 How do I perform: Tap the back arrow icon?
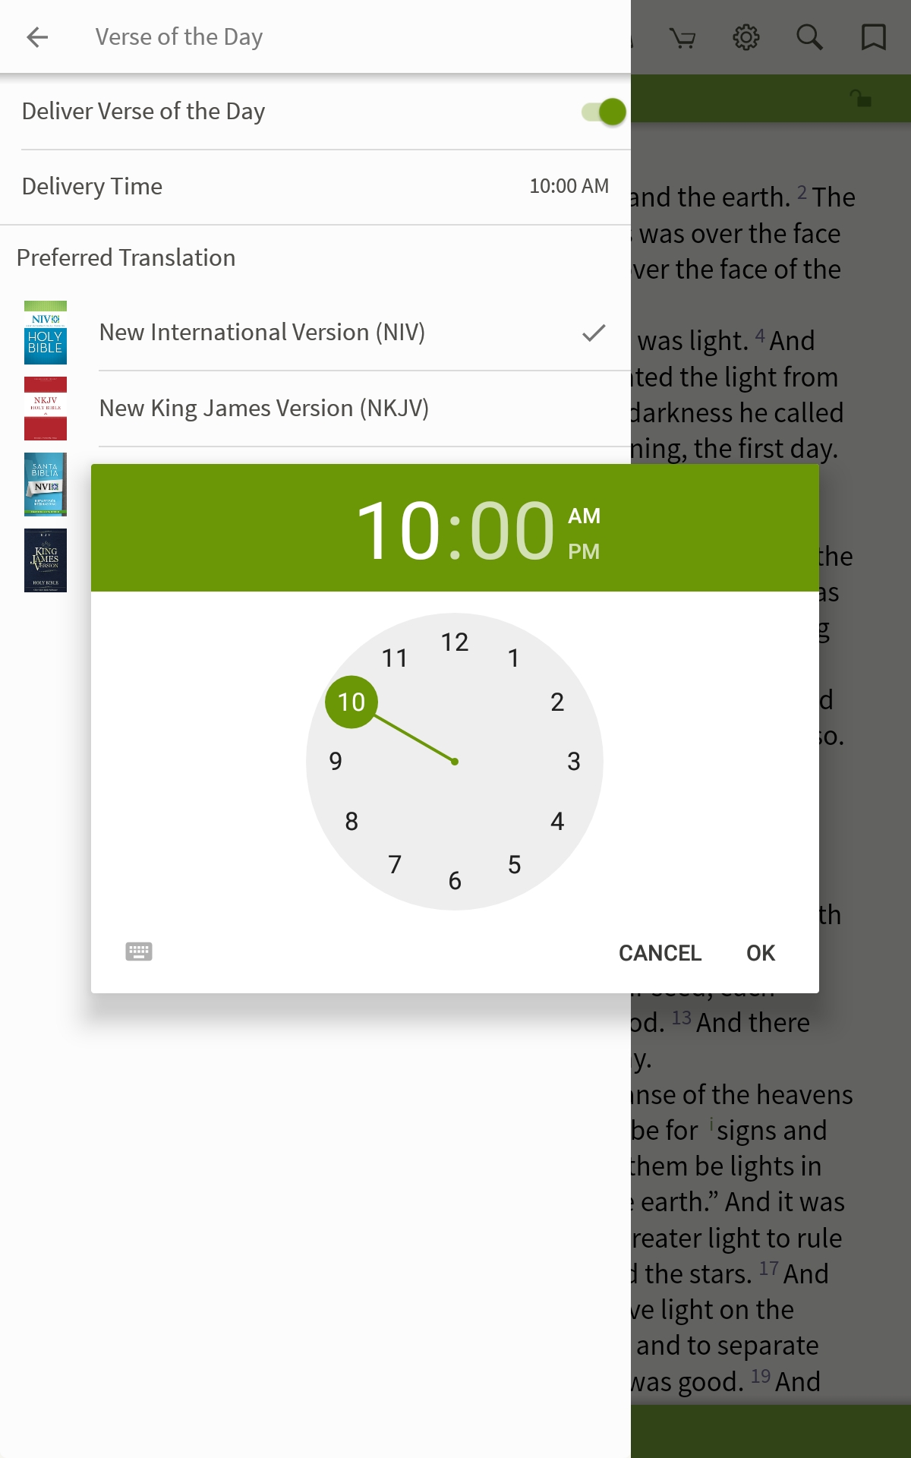[37, 36]
